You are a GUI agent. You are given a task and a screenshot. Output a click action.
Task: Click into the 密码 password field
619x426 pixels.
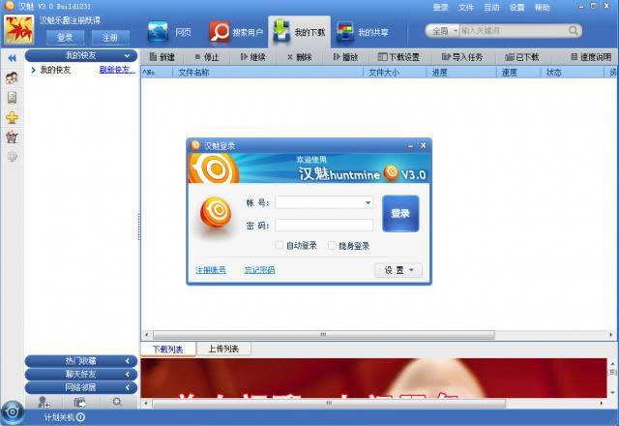click(324, 225)
